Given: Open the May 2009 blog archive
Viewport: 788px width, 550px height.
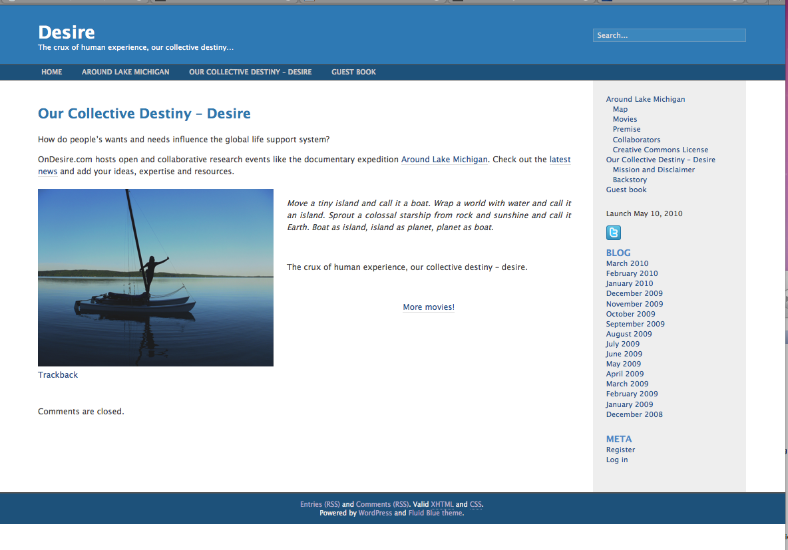Looking at the screenshot, I should [623, 364].
